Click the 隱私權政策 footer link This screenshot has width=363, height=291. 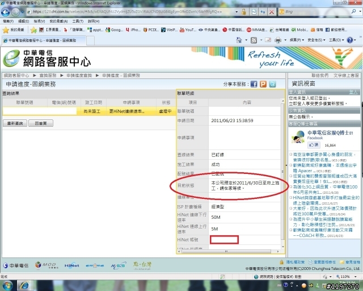point(295,262)
